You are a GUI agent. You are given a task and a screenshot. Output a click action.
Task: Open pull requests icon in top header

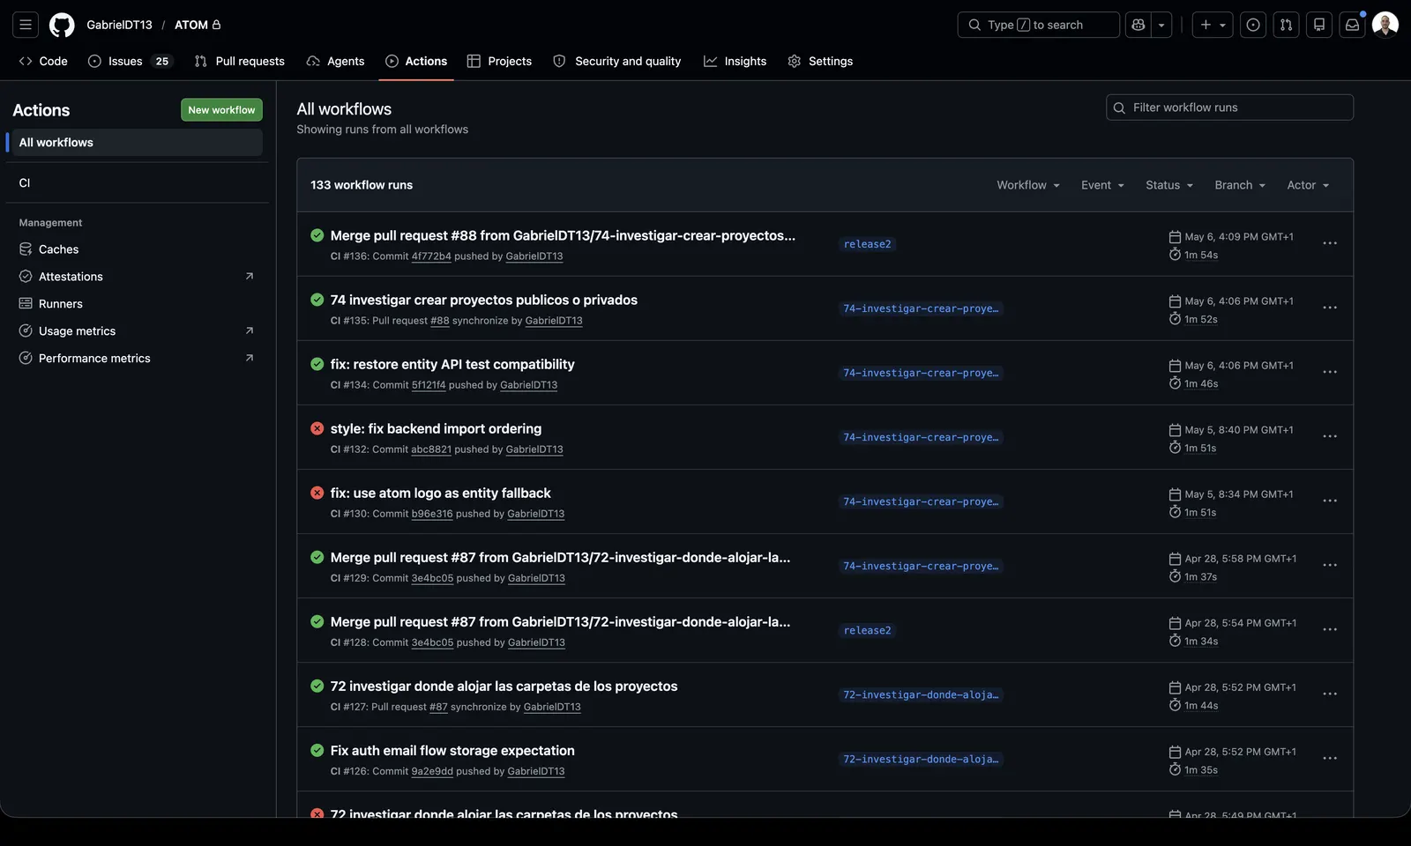[x=1287, y=25]
